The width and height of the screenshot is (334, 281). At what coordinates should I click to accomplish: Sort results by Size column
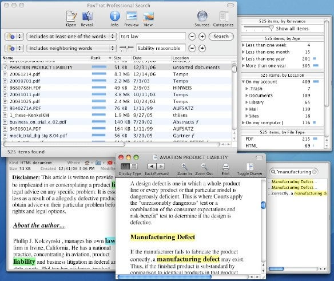[x=122, y=58]
